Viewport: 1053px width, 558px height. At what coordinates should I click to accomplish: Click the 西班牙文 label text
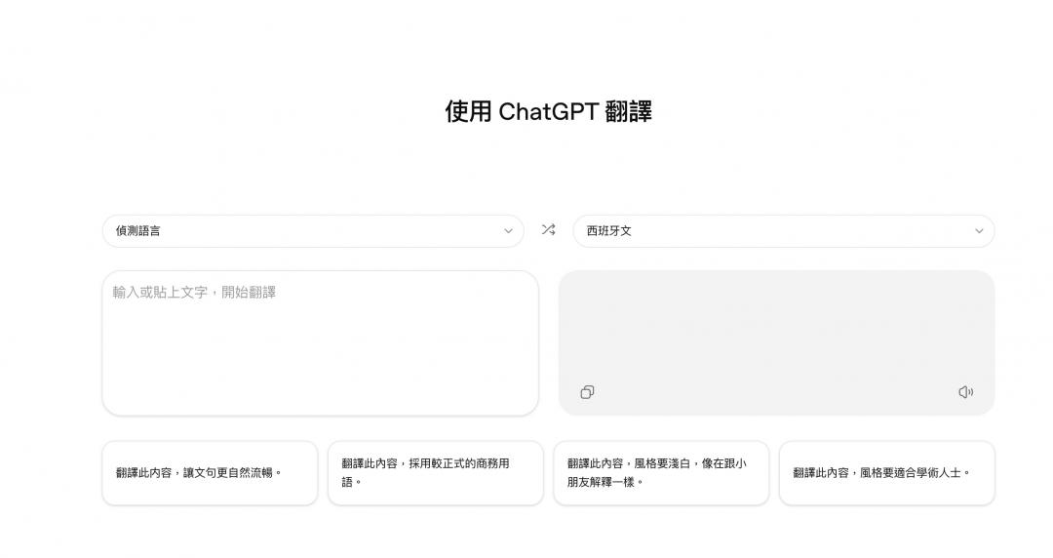(x=608, y=231)
